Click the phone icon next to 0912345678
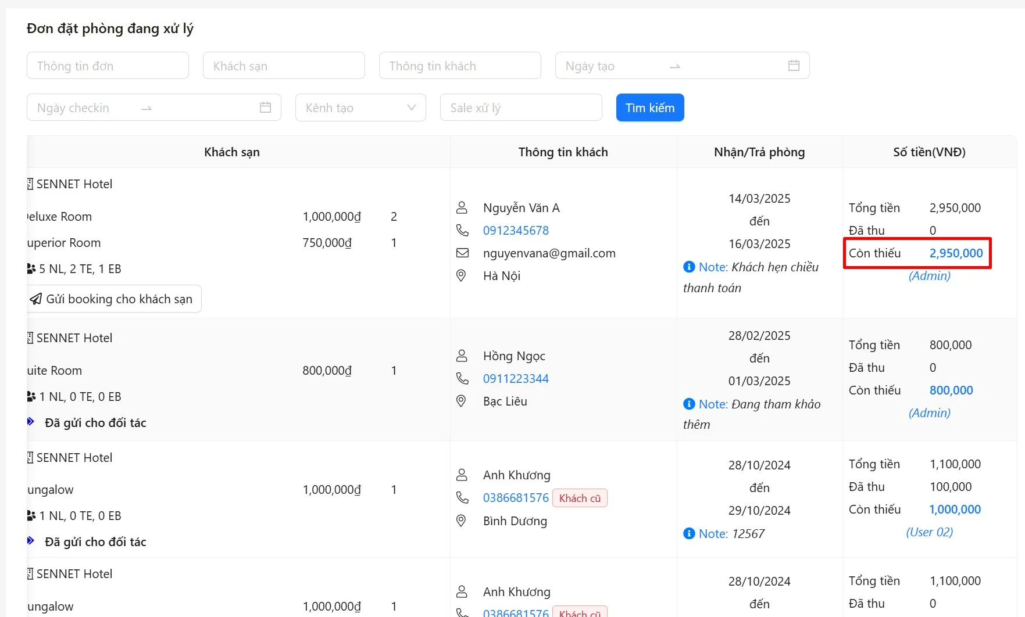 462,230
